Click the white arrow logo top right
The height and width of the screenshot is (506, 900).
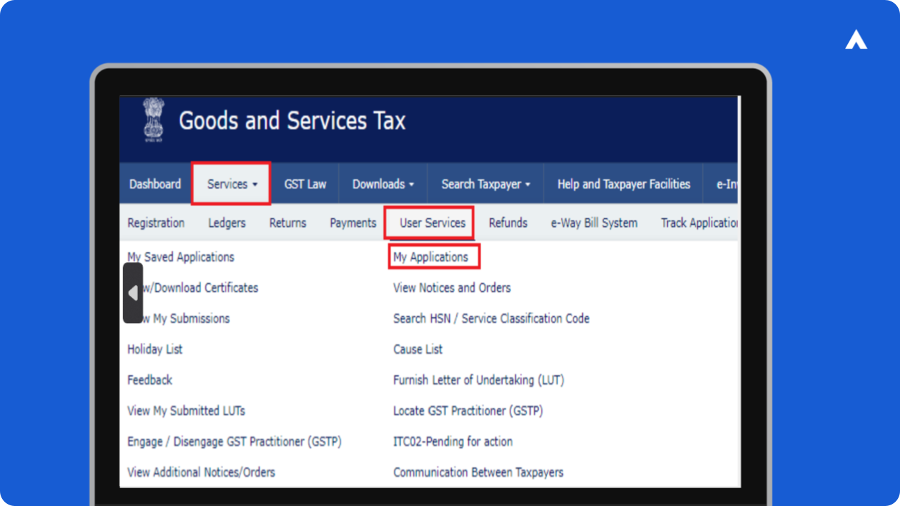tap(856, 41)
